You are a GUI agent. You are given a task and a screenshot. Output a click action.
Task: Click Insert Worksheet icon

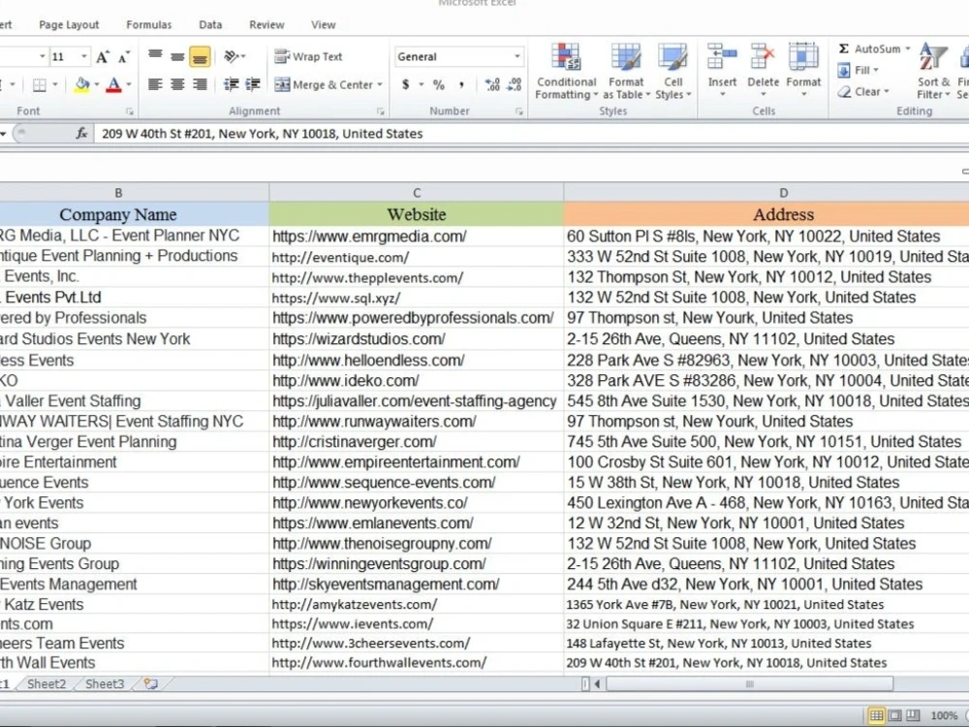pos(150,683)
